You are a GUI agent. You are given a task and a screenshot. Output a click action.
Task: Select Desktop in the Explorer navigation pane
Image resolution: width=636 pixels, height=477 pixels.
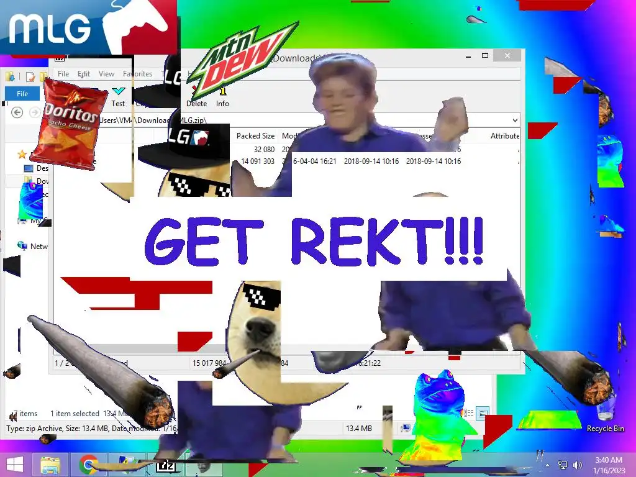(x=37, y=168)
